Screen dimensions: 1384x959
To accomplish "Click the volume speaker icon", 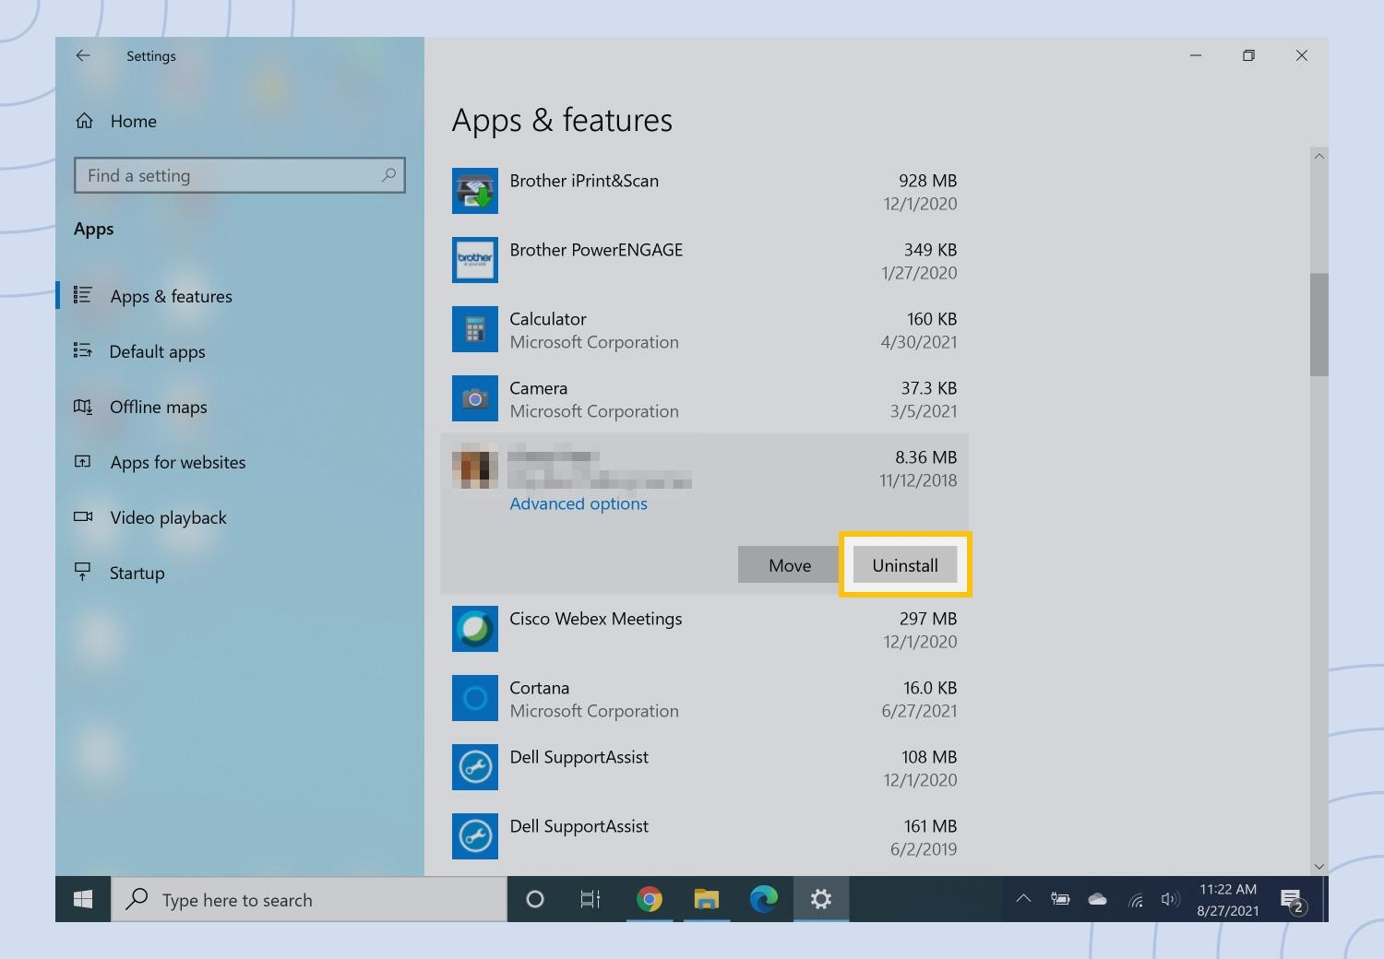I will point(1170,899).
